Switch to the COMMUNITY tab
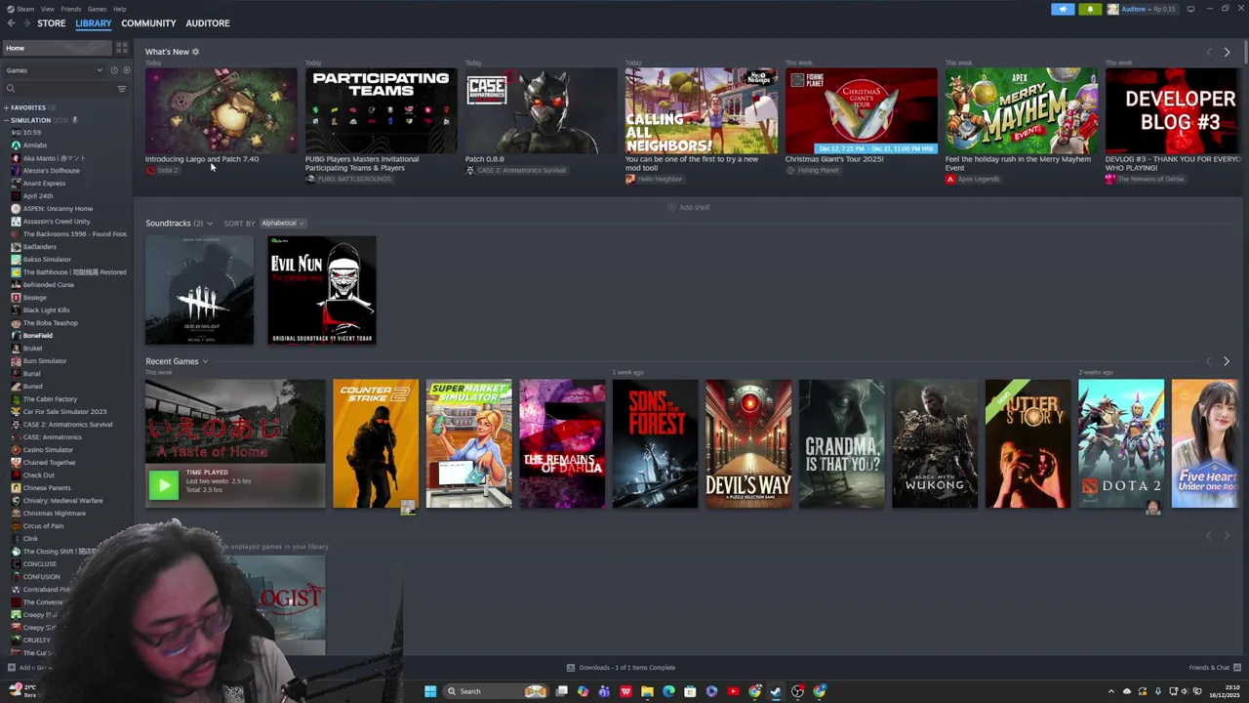 [x=148, y=23]
